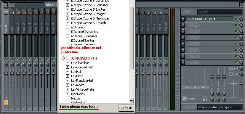Enable the FX icon on Insert 8 track
Image resolution: width=245 pixels, height=114 pixels.
click(x=53, y=102)
